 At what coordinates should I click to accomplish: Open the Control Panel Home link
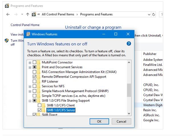(25, 25)
